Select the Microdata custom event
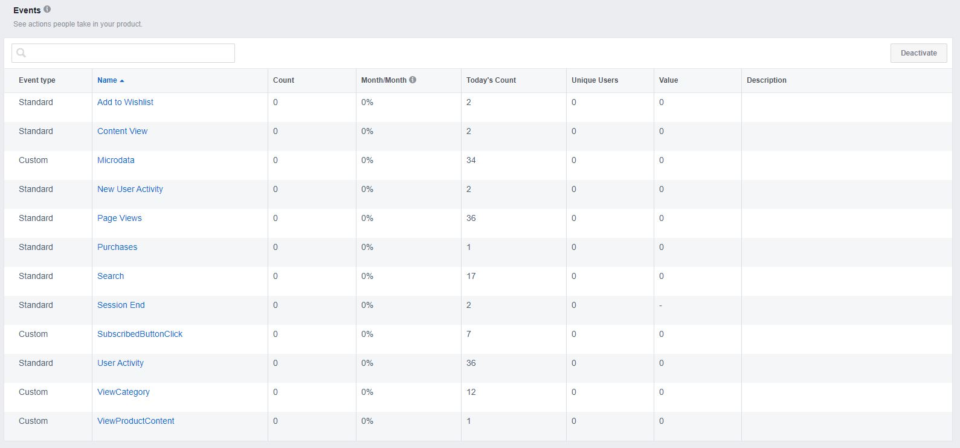The width and height of the screenshot is (960, 448). tap(115, 160)
